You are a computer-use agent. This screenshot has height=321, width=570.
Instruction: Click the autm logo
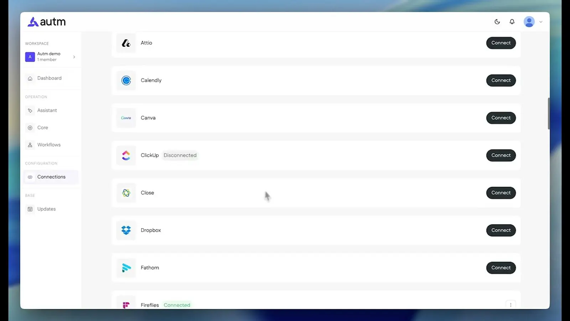[47, 22]
